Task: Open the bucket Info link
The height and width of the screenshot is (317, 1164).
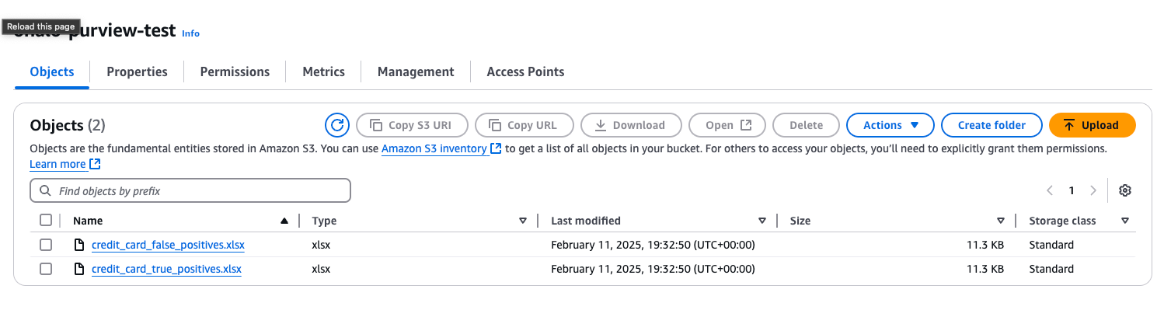Action: coord(190,33)
